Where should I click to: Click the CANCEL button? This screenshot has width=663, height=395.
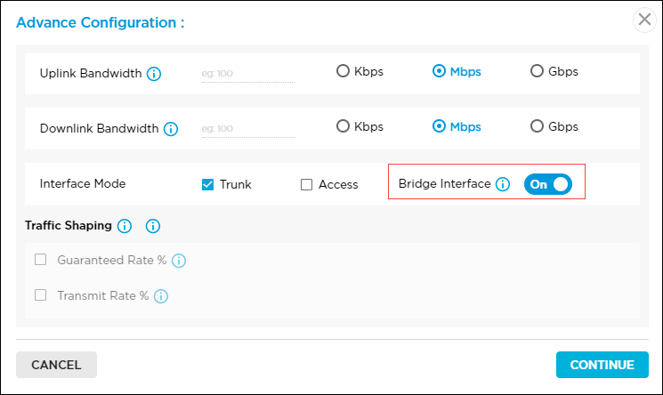(x=56, y=365)
